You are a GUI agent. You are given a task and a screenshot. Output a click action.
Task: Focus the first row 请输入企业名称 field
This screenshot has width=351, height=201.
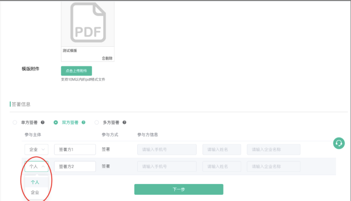pos(273,149)
